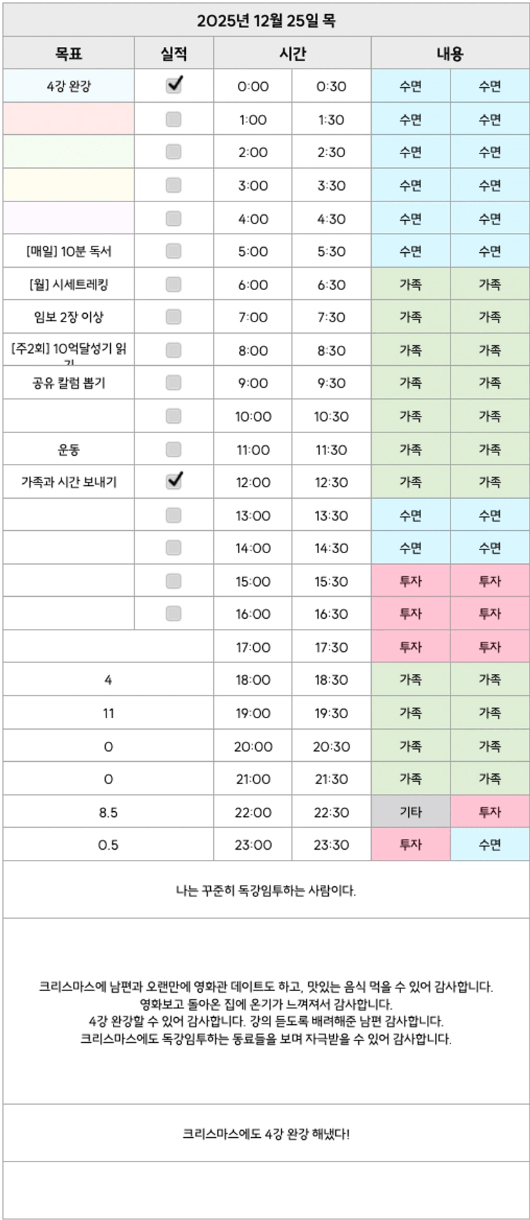Screen dimensions: 530x1220
Task: Tick the 운동 goal checkbox
Action: click(x=174, y=449)
